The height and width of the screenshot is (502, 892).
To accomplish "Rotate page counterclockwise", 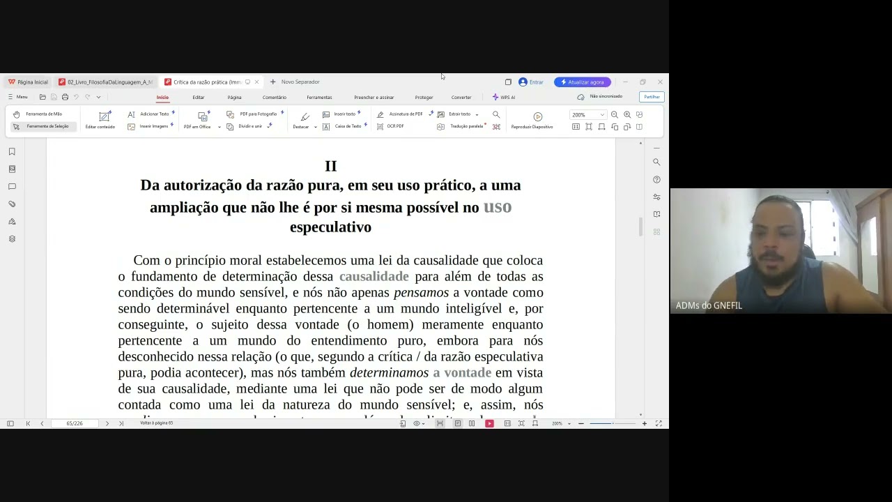I will pos(614,127).
